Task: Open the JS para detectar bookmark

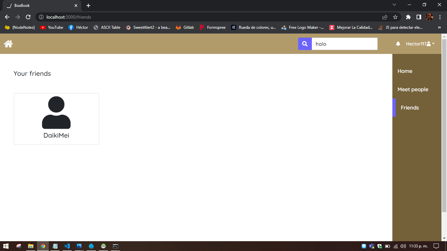Action: (x=401, y=27)
